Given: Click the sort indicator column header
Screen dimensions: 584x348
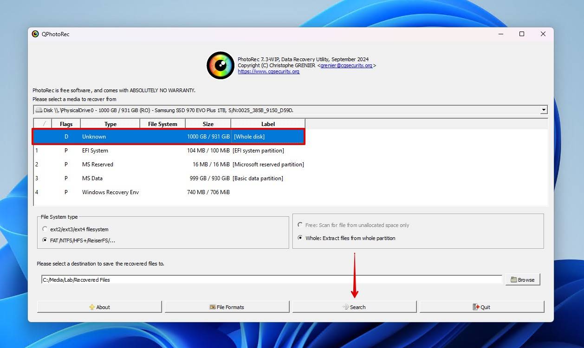Looking at the screenshot, I should [x=43, y=124].
